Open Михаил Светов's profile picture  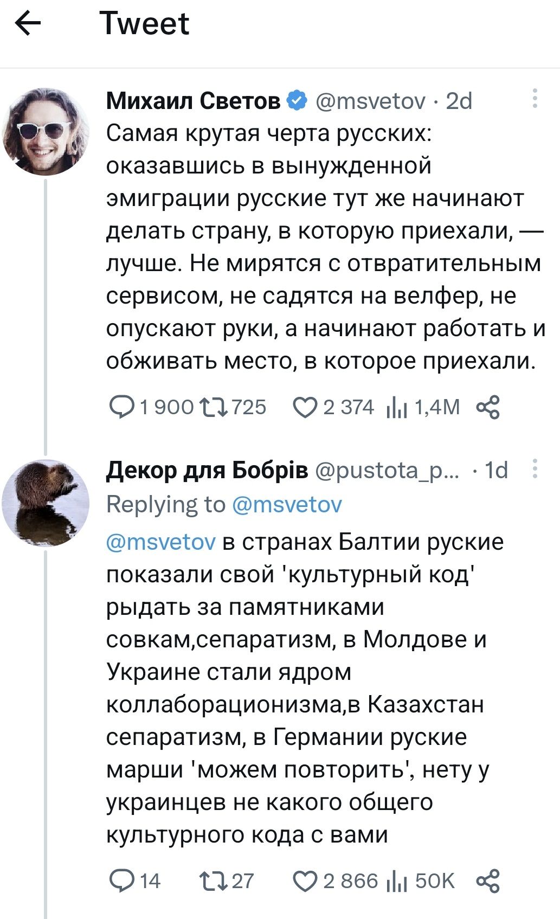point(46,131)
